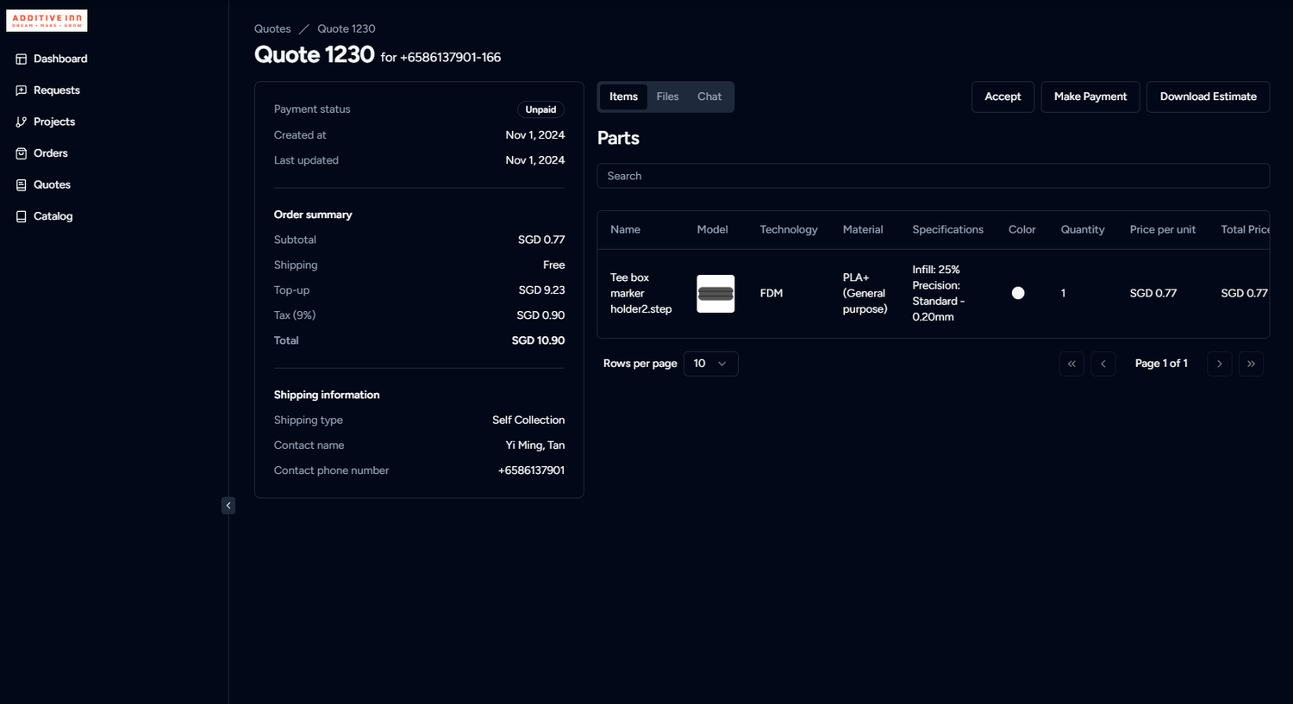Download the estimate document

point(1208,97)
